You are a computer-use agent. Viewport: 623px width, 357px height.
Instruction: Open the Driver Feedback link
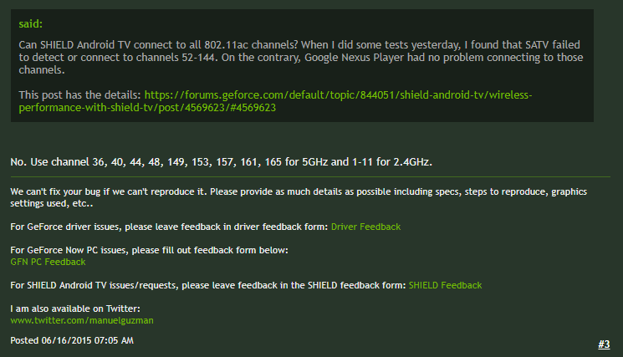coord(365,227)
